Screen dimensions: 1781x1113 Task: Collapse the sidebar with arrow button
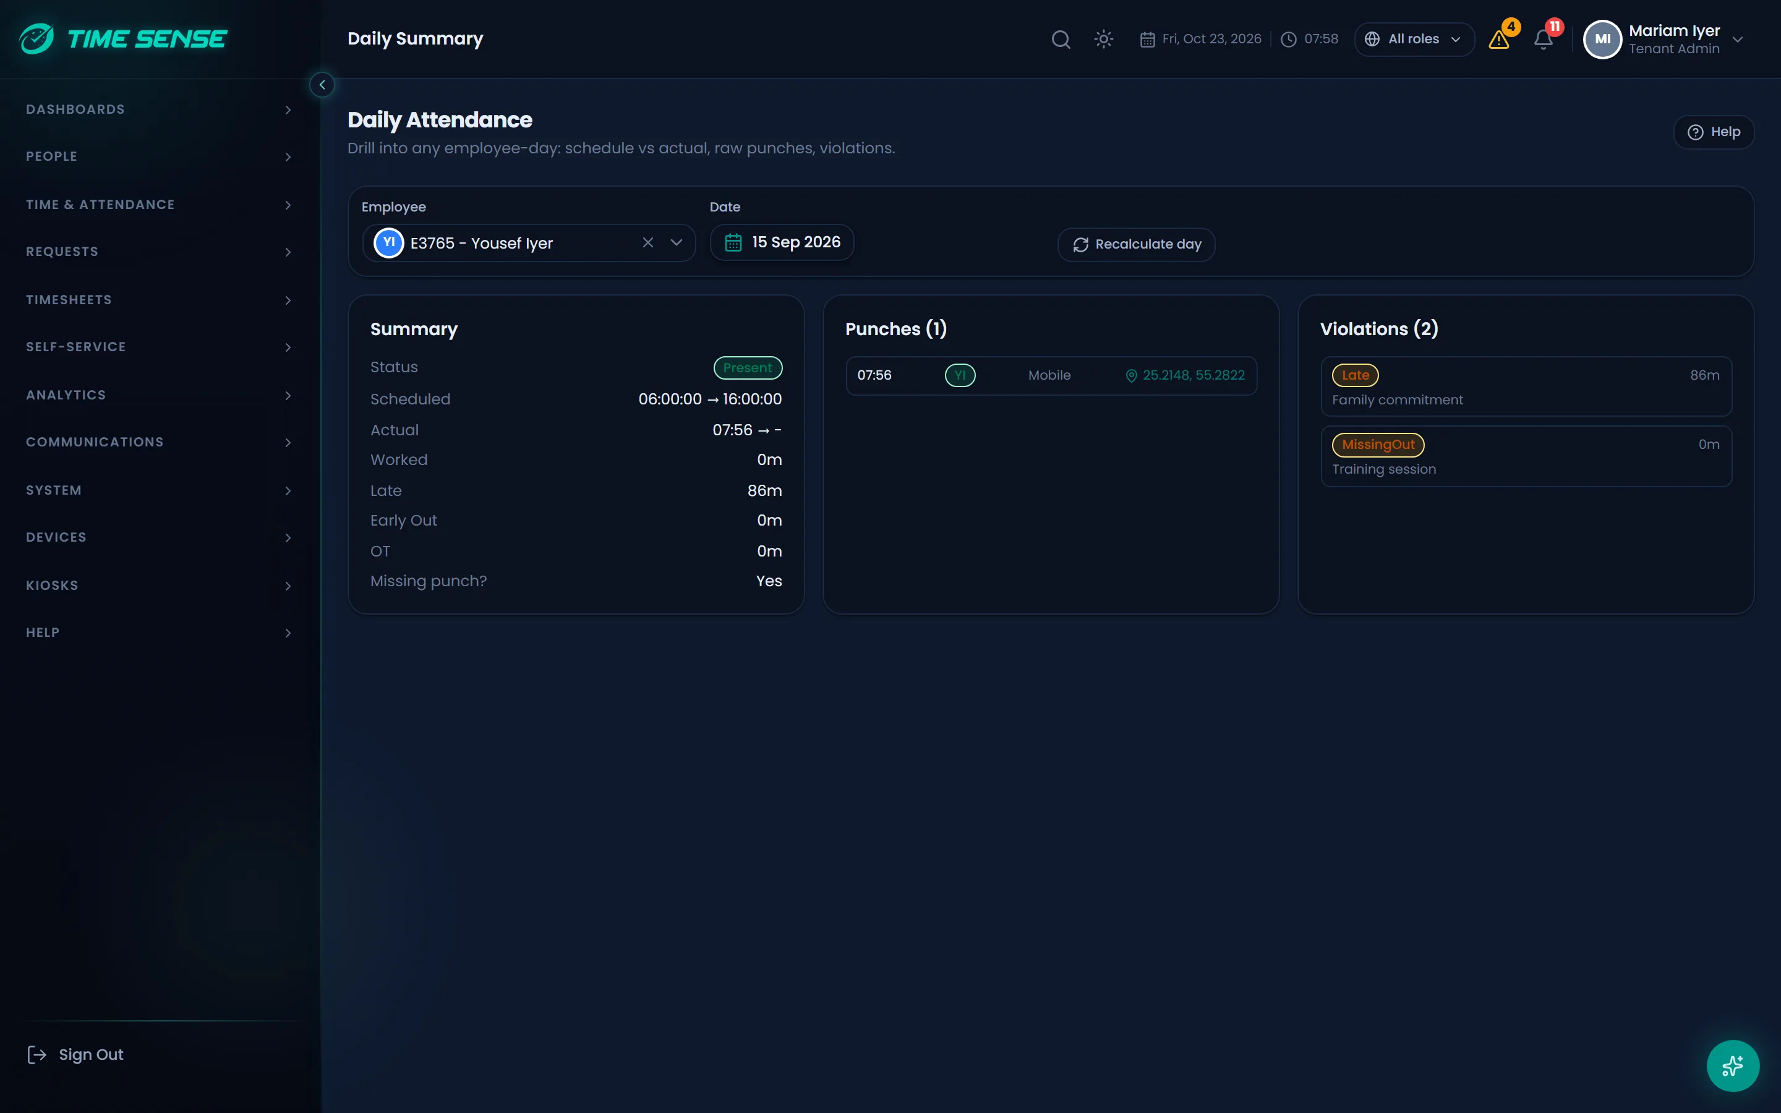(322, 85)
